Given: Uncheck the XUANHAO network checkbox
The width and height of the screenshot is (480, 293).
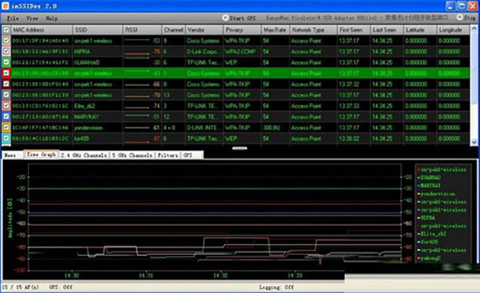Looking at the screenshot, I should [x=6, y=62].
